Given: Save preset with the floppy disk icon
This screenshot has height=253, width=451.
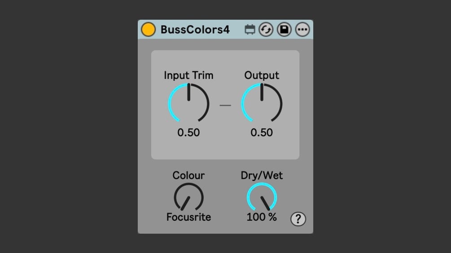Looking at the screenshot, I should click(284, 30).
